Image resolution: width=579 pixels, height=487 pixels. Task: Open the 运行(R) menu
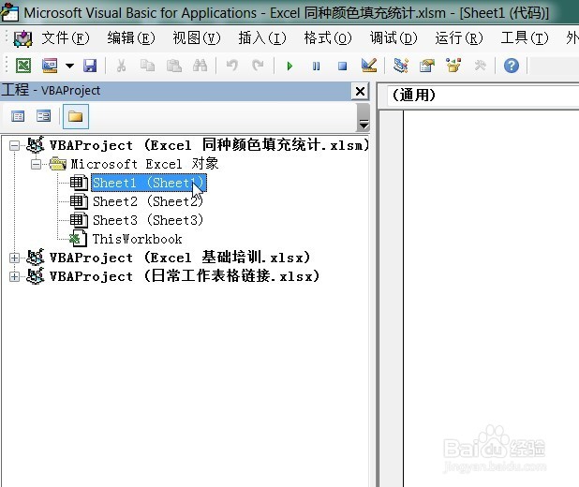(x=459, y=38)
